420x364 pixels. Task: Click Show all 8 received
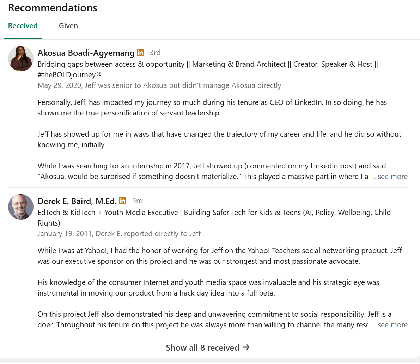202,348
